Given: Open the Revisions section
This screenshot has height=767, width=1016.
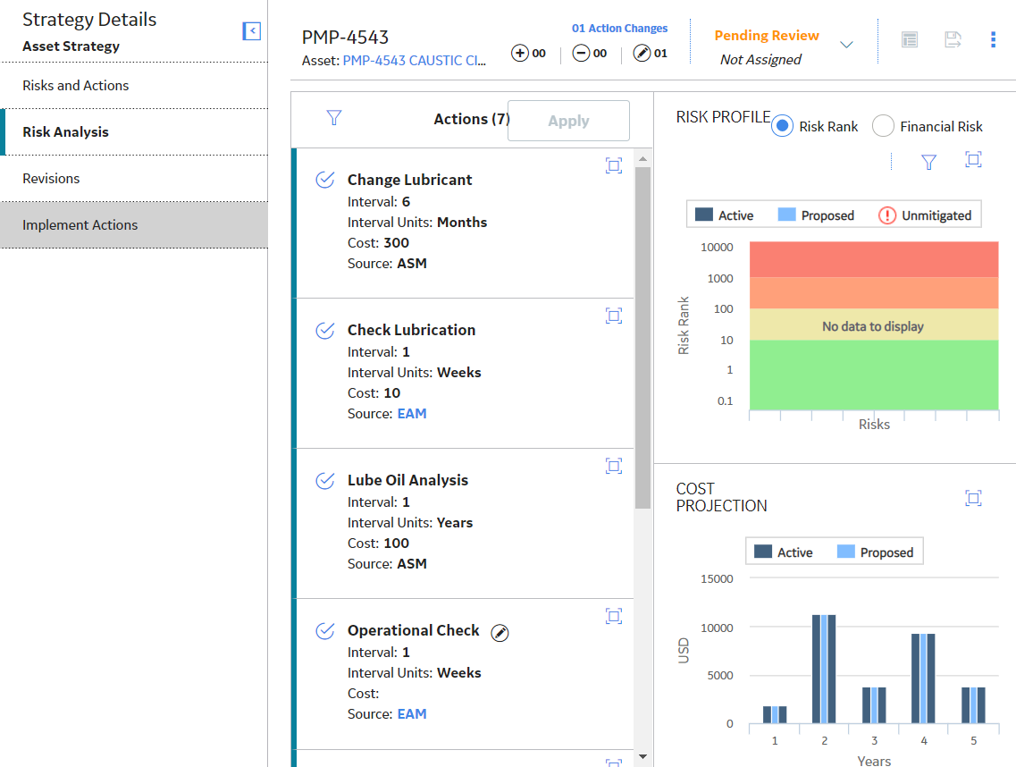Looking at the screenshot, I should click(x=134, y=179).
